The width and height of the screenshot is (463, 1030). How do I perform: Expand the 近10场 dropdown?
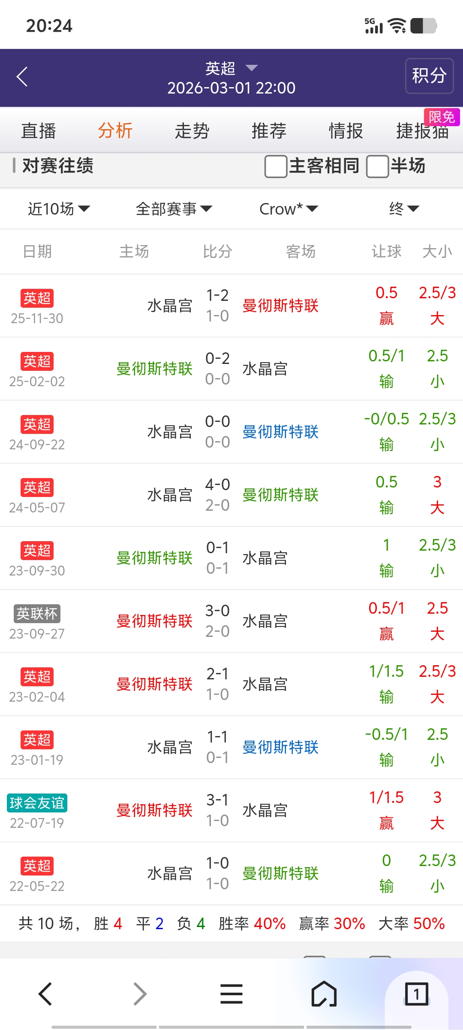[x=59, y=209]
